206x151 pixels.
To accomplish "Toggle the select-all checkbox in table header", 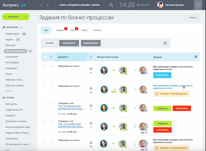I will pyautogui.click(x=45, y=57).
